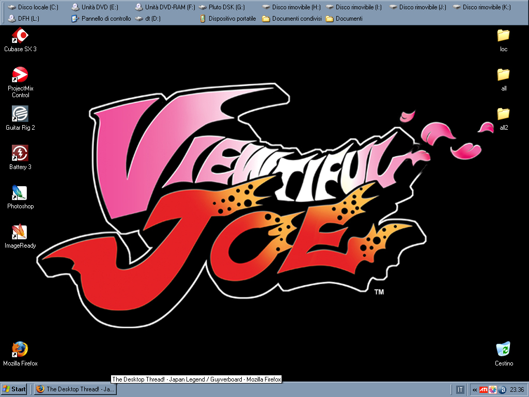
Task: Select the 'all' folder on the desktop
Action: [503, 79]
